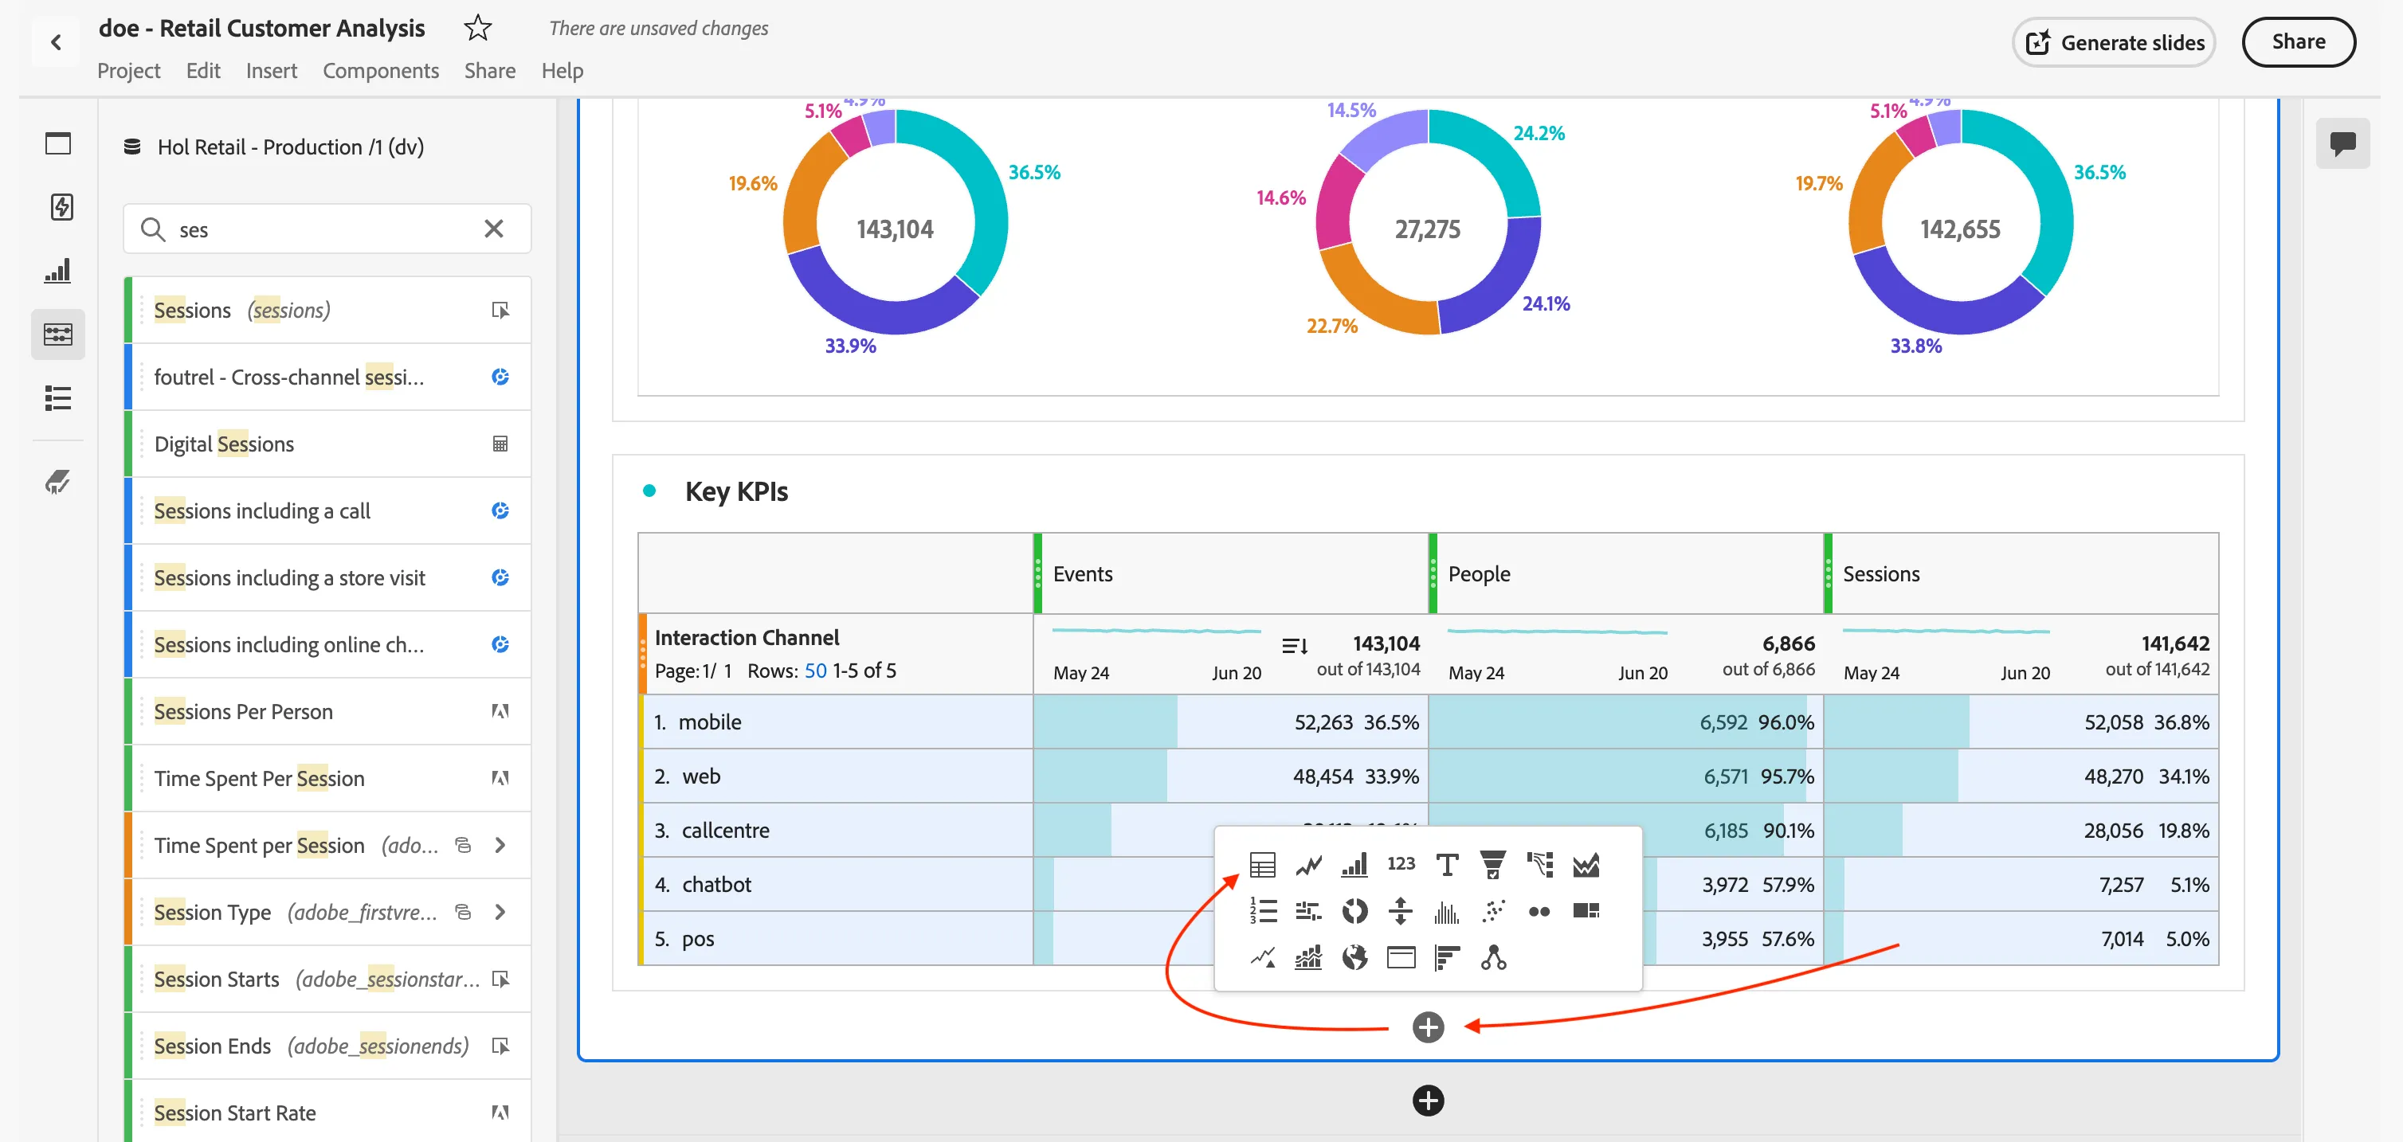Pick the Fallout funnel visualization icon
This screenshot has width=2403, height=1142.
coord(1492,865)
